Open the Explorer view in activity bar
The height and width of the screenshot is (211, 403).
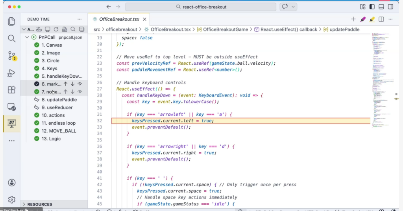click(11, 21)
